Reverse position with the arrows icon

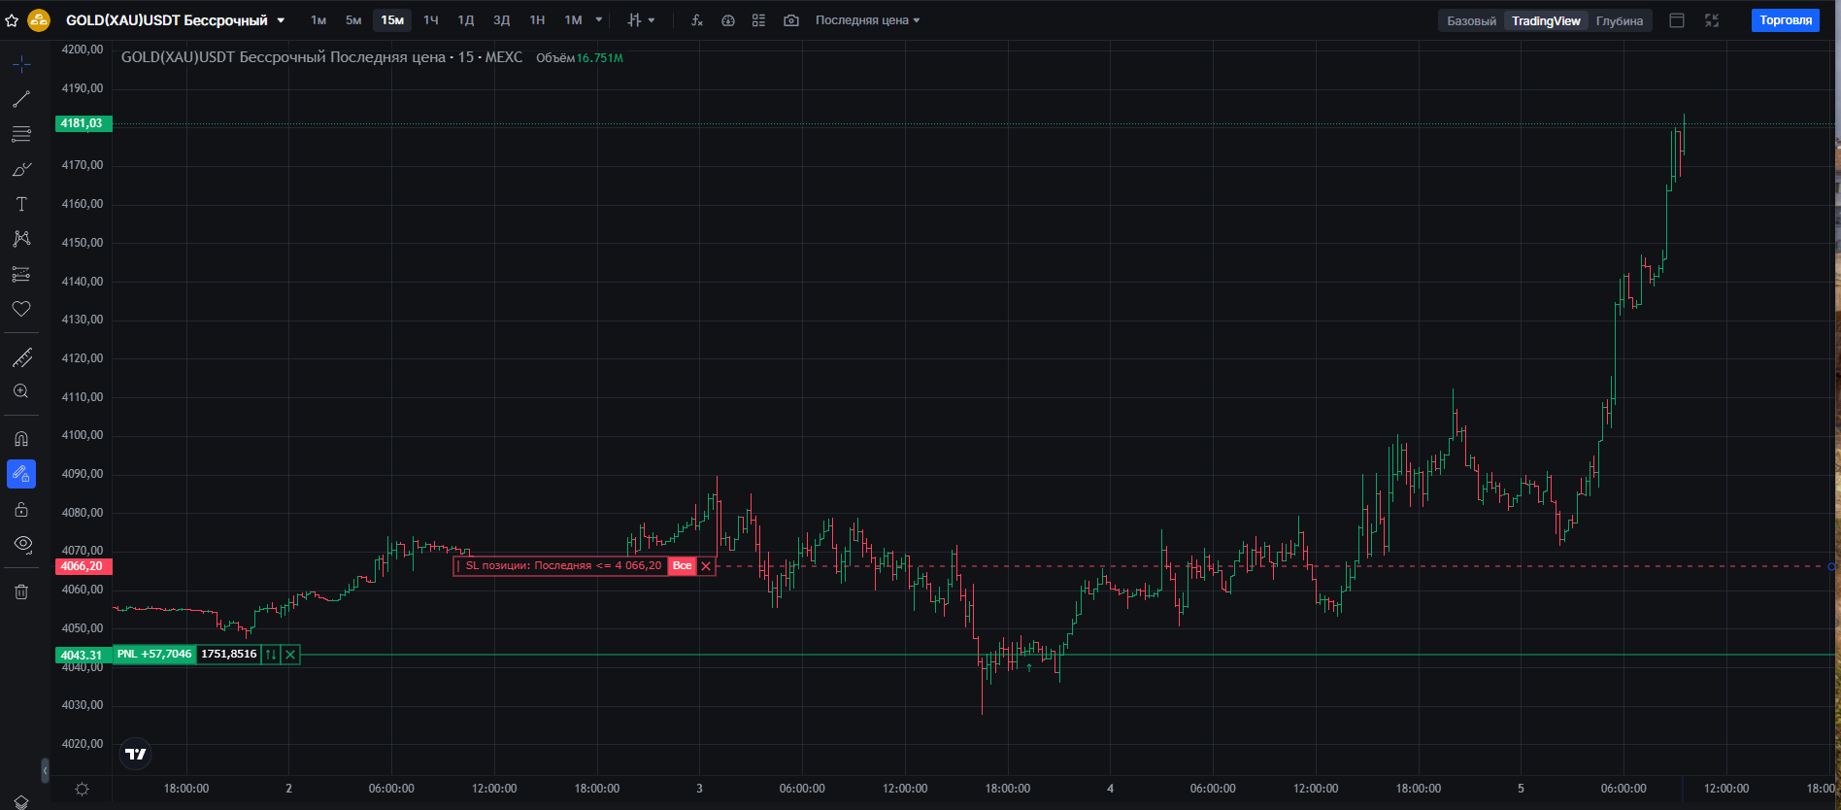pos(271,655)
